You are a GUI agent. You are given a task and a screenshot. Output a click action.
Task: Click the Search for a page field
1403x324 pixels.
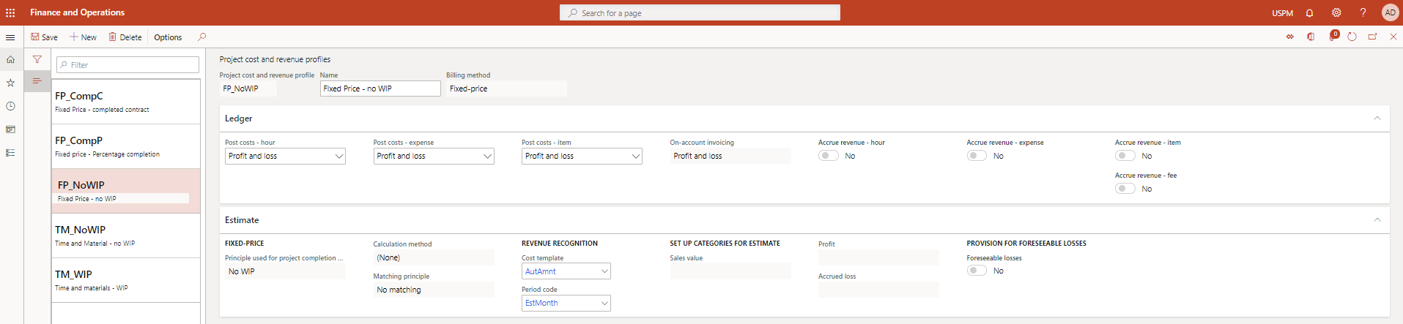click(x=700, y=13)
